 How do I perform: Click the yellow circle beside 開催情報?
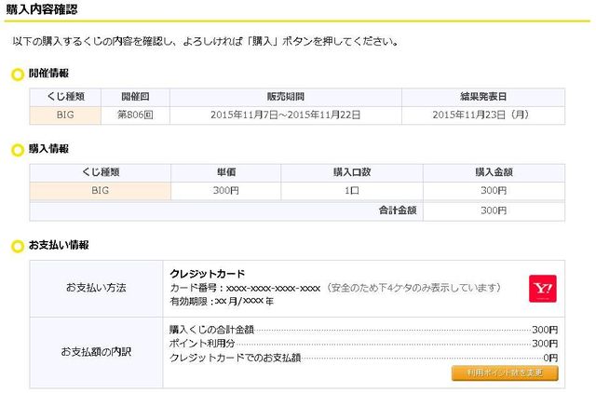pos(17,74)
